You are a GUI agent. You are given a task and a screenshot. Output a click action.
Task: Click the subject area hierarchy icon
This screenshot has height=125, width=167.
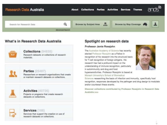pyautogui.click(x=105, y=24)
